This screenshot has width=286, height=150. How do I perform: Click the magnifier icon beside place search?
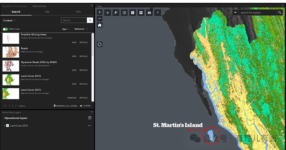tap(279, 13)
